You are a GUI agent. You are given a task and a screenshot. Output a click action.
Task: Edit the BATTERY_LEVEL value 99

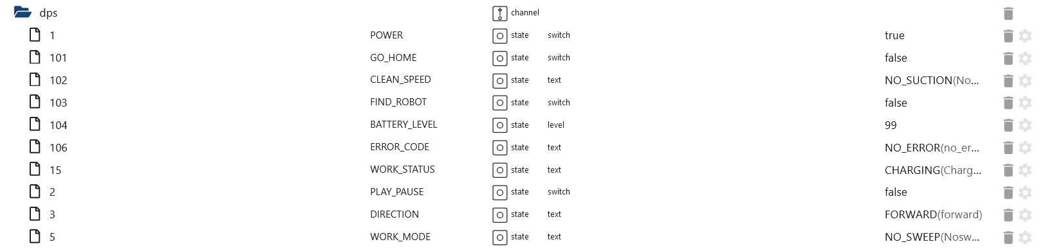coord(891,125)
